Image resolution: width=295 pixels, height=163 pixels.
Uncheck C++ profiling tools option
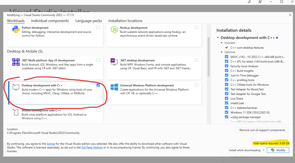pyautogui.click(x=227, y=80)
